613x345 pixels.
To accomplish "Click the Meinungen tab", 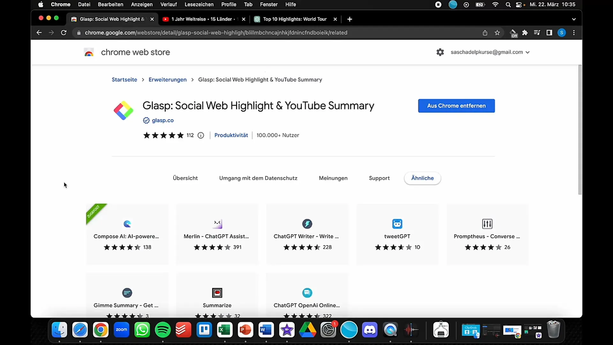I will [333, 178].
